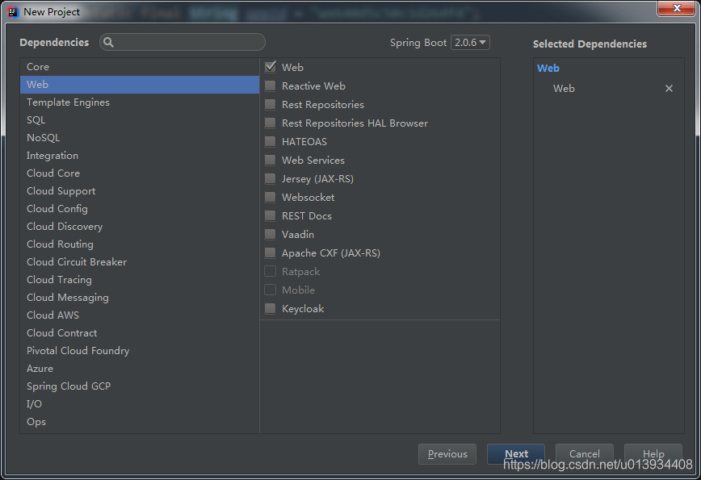Image resolution: width=701 pixels, height=480 pixels.
Task: Select the Ops category
Action: tap(140, 421)
